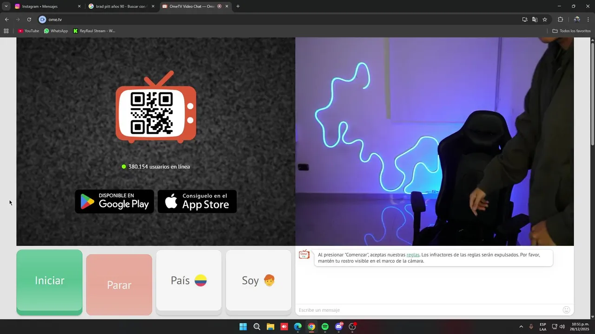Viewport: 595px width, 334px height.
Task: Click the OmeTV avatar in chat
Action: 304,254
